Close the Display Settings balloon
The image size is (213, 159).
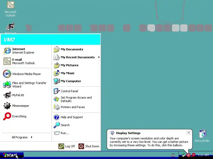[x=189, y=132]
